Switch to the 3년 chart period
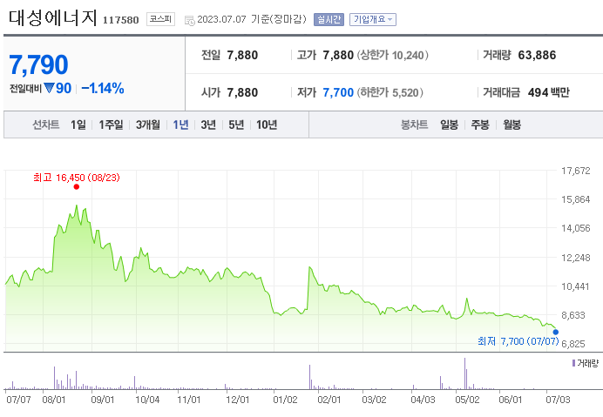 (x=208, y=124)
